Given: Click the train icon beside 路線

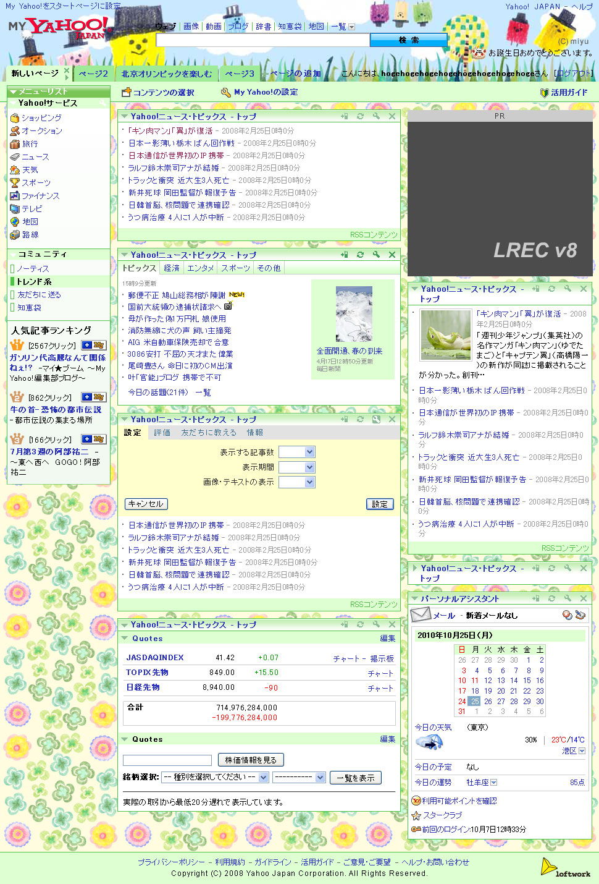Looking at the screenshot, I should pyautogui.click(x=15, y=234).
